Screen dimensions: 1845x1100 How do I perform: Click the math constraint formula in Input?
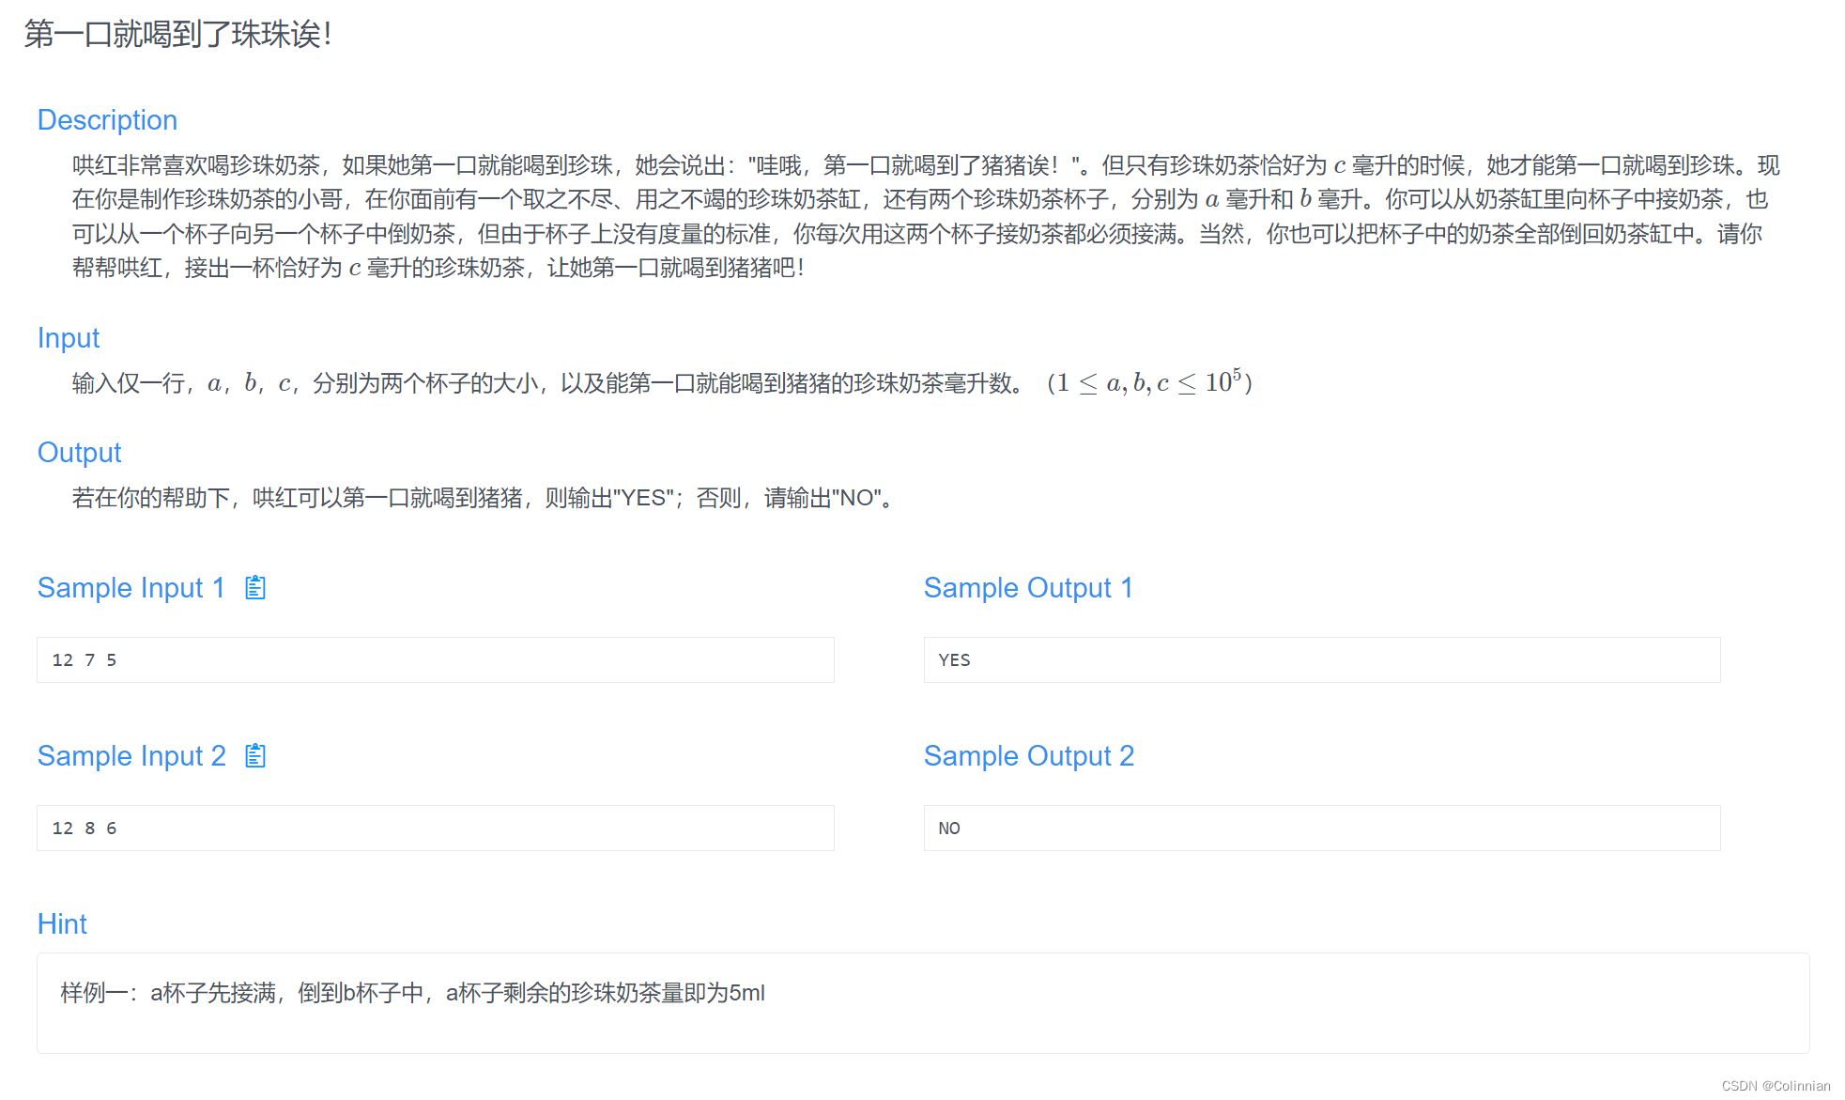[1149, 383]
